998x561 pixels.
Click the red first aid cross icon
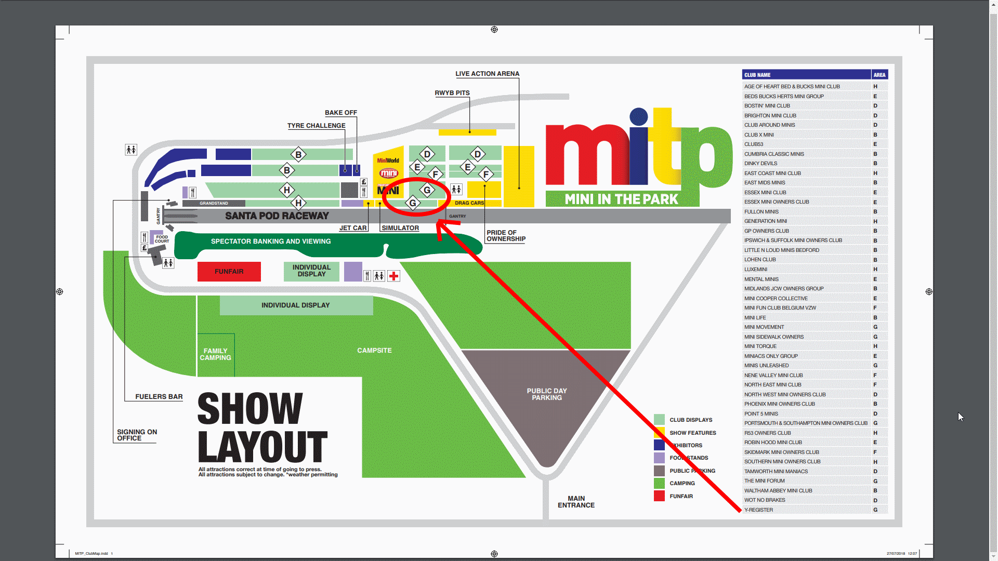tap(394, 276)
